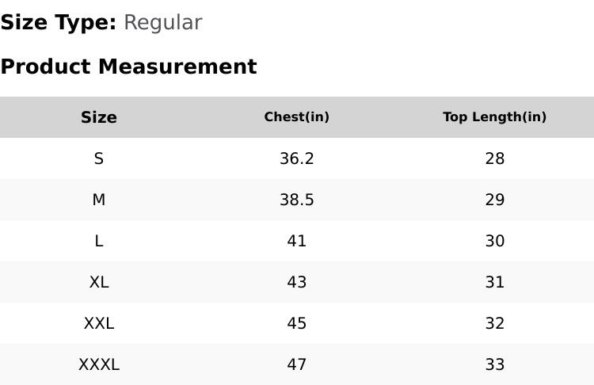Image resolution: width=594 pixels, height=385 pixels.
Task: Click chest measurement 41 for size L
Action: coord(297,241)
